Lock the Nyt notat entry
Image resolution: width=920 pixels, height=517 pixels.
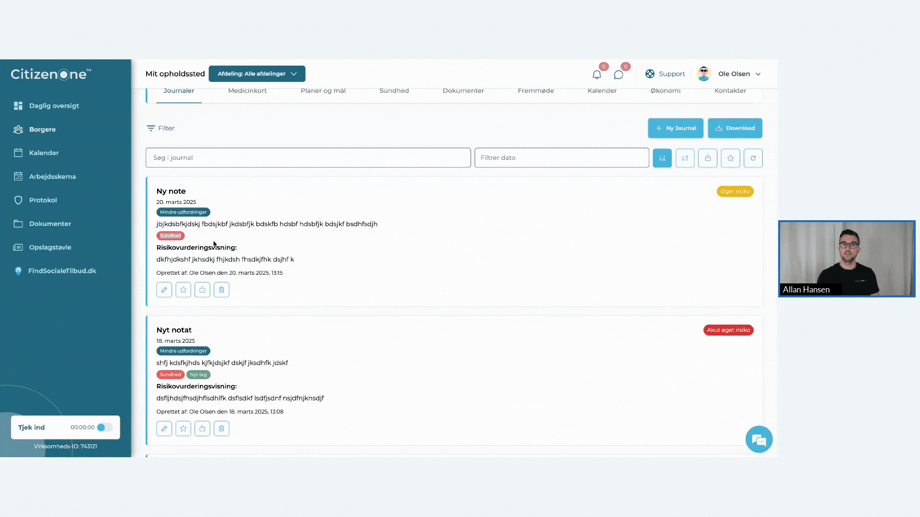(202, 428)
